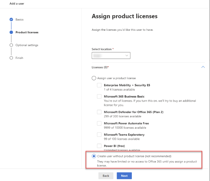Select the Product licenses step label
The height and width of the screenshot is (181, 210).
point(27,32)
